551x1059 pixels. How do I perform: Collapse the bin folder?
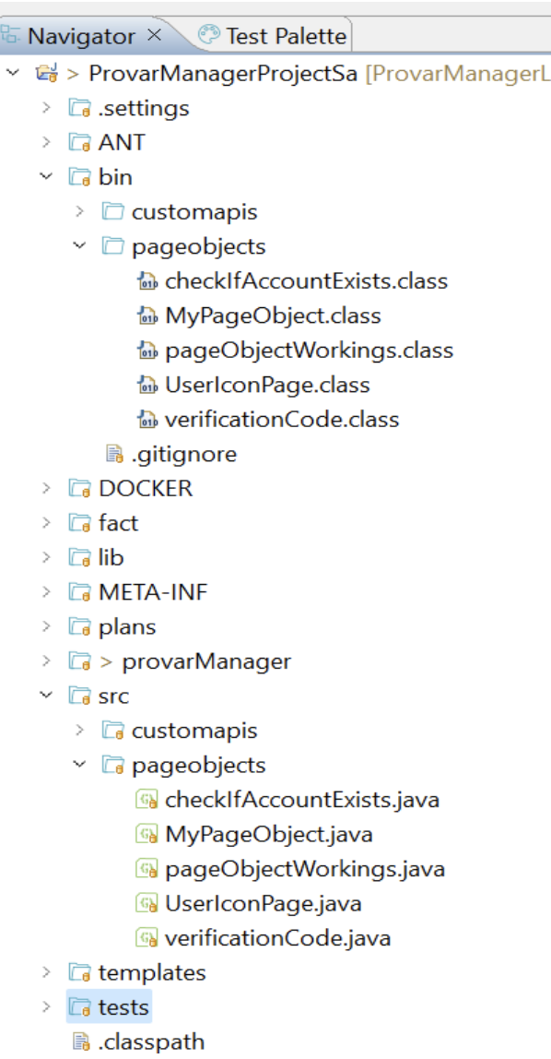coord(46,177)
